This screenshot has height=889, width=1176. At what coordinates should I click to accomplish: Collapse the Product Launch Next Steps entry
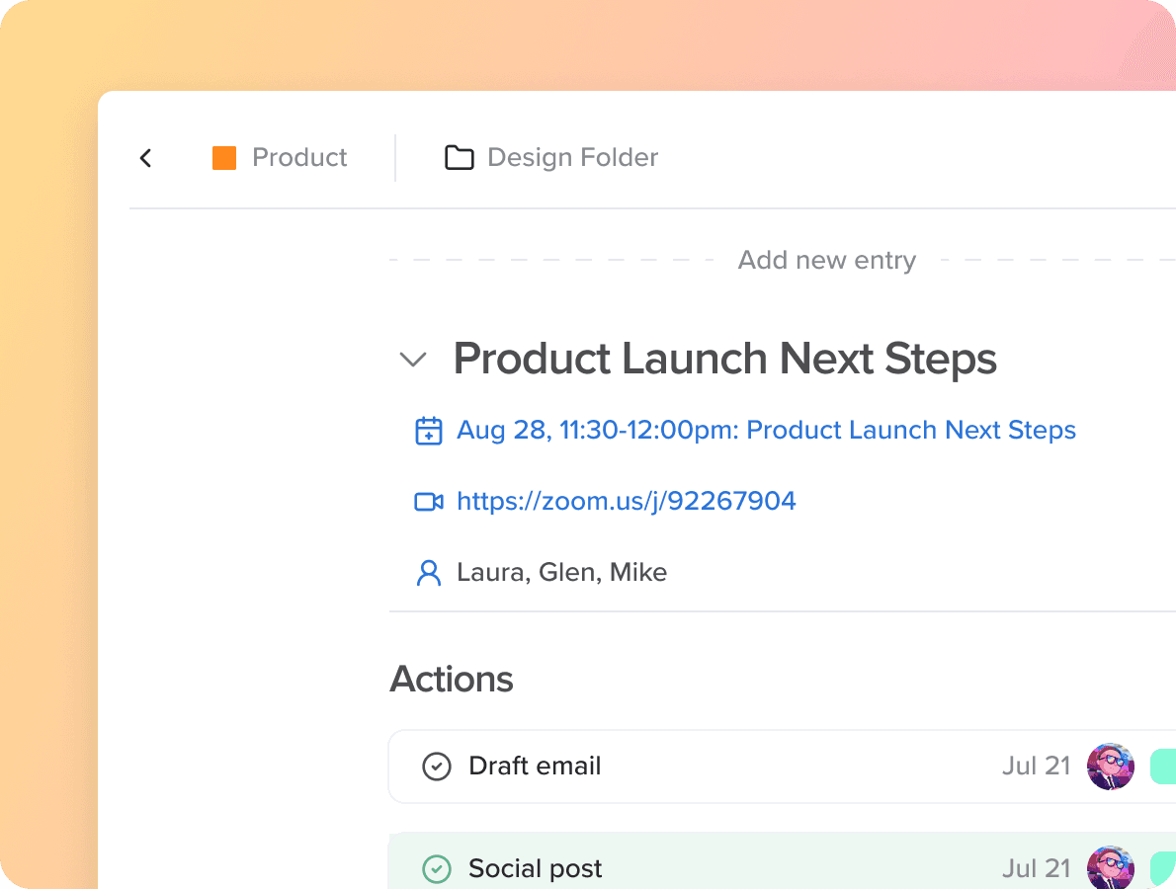(x=413, y=360)
